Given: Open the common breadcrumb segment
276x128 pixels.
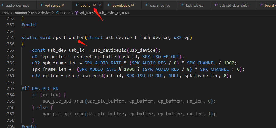Looking at the screenshot, I should 20,13.
